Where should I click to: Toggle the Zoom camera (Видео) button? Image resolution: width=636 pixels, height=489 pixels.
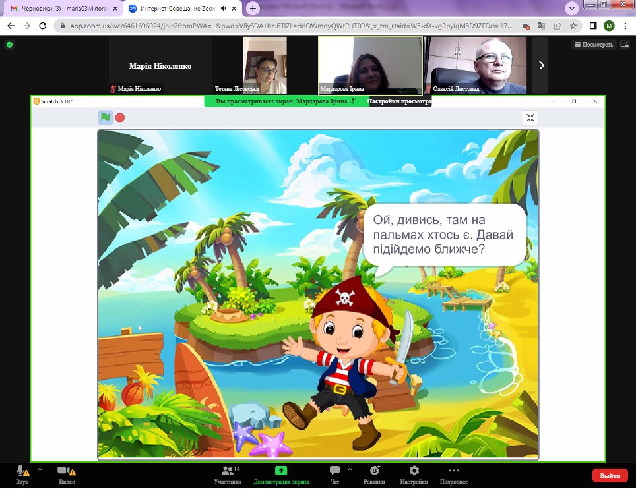[x=67, y=475]
